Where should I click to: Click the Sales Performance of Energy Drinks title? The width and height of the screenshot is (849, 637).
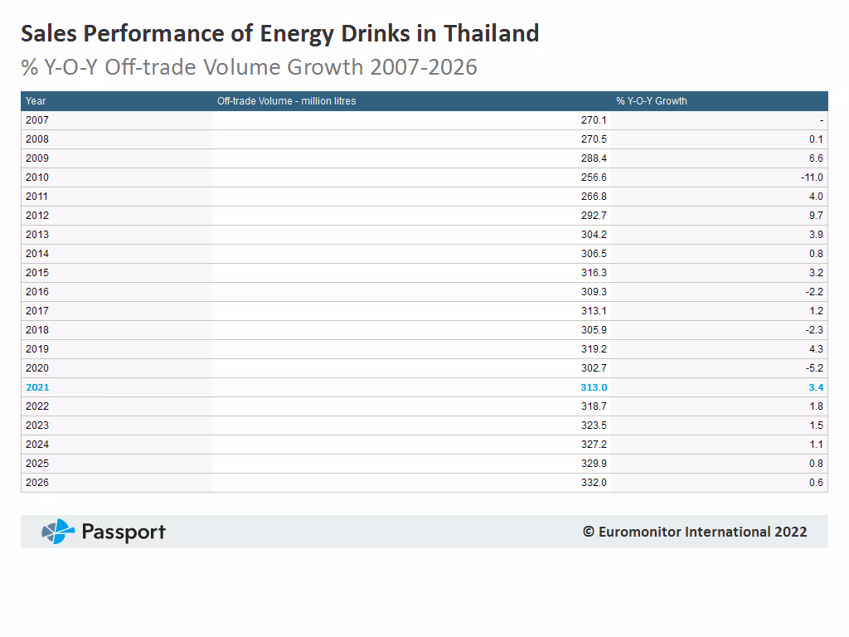279,33
